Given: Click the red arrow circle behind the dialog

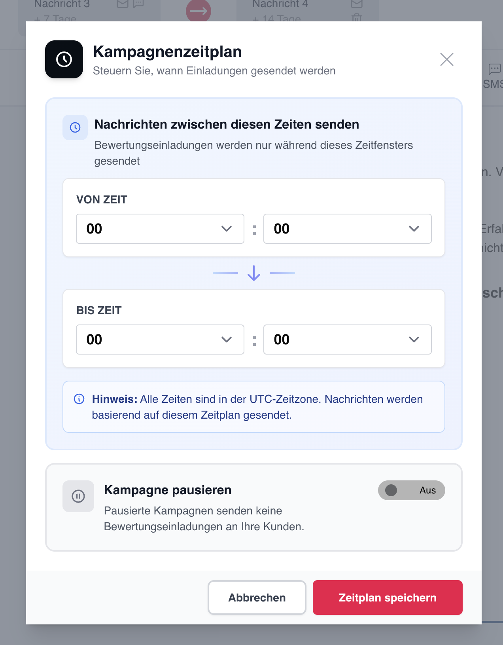Looking at the screenshot, I should 199,11.
